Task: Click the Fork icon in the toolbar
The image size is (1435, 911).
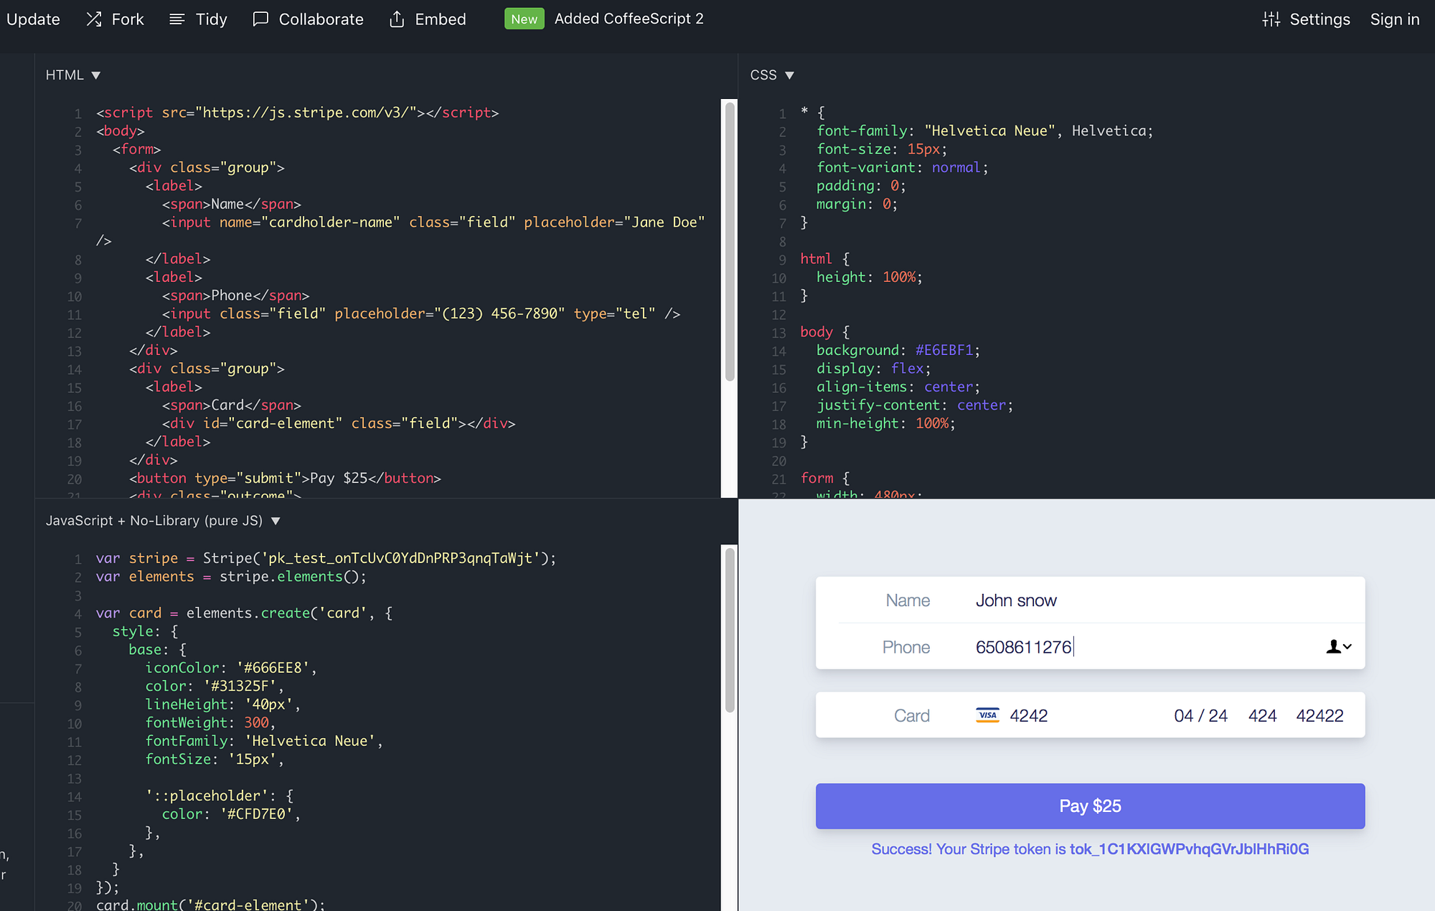Action: coord(94,19)
